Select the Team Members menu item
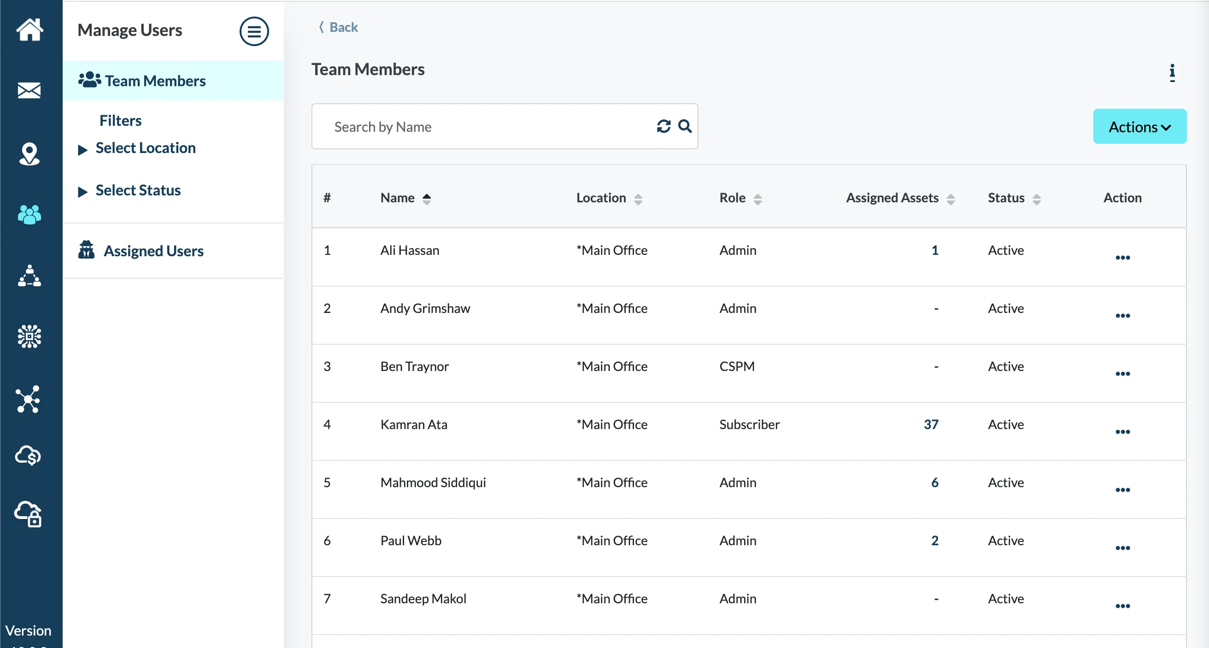This screenshot has height=648, width=1209. pos(155,80)
